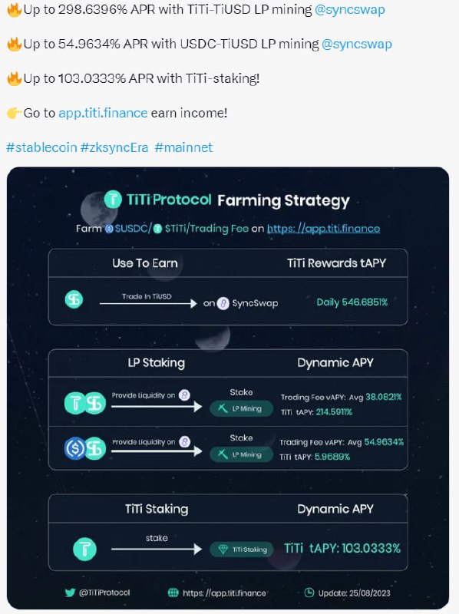Open the second @syncswap mention on the USDC-TiUSD line
The height and width of the screenshot is (614, 459).
(x=356, y=45)
